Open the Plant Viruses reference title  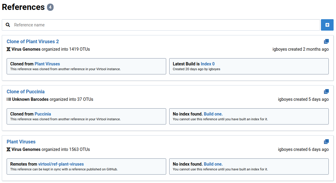21,142
